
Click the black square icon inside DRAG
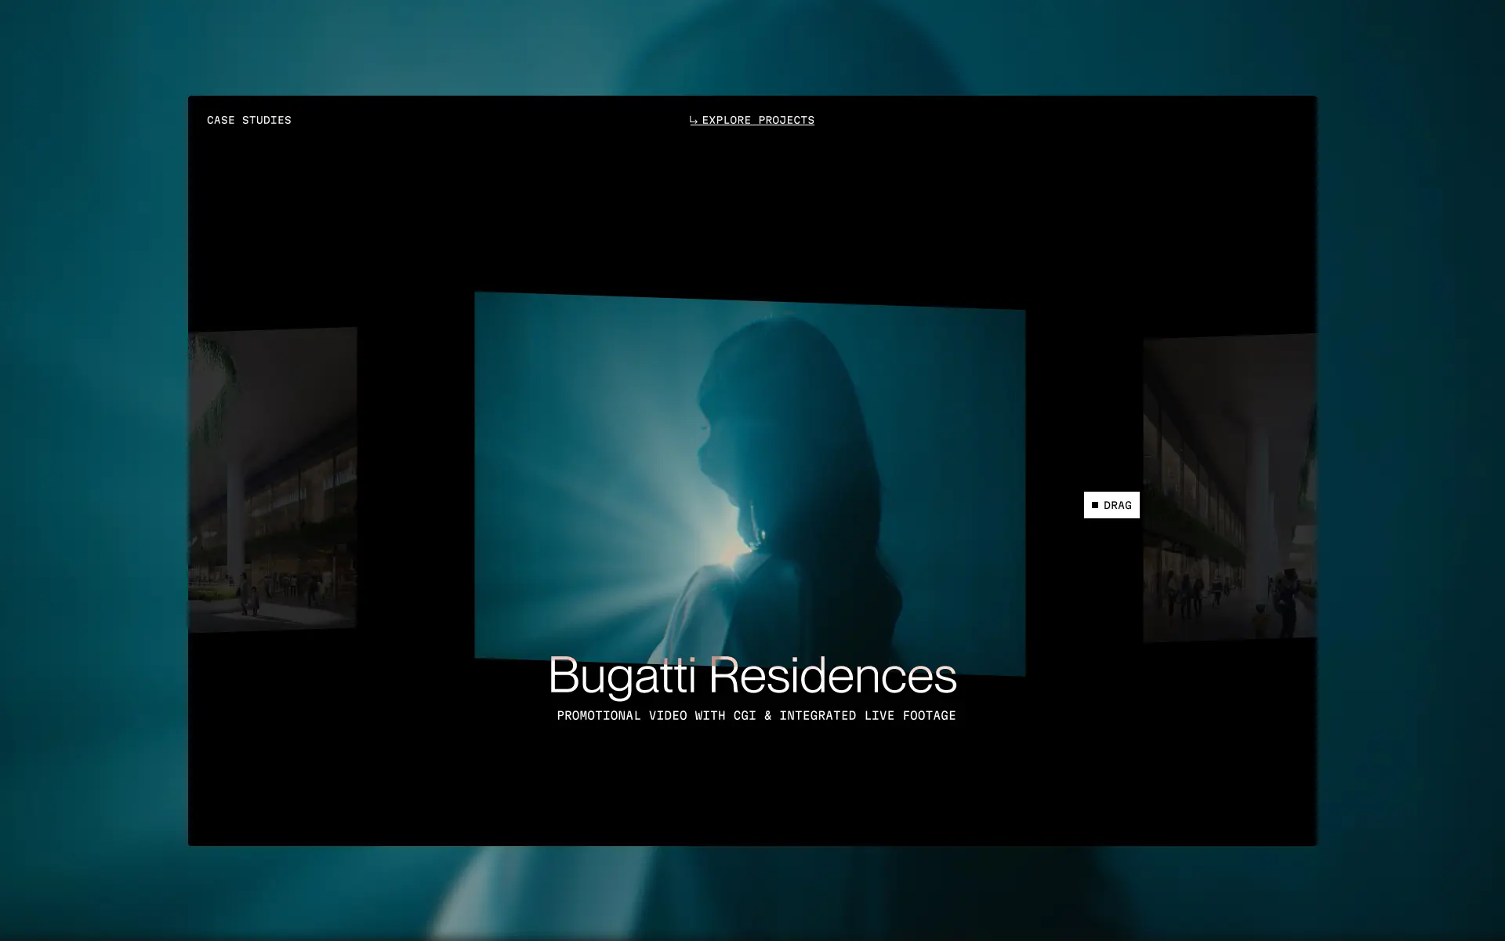(1095, 505)
